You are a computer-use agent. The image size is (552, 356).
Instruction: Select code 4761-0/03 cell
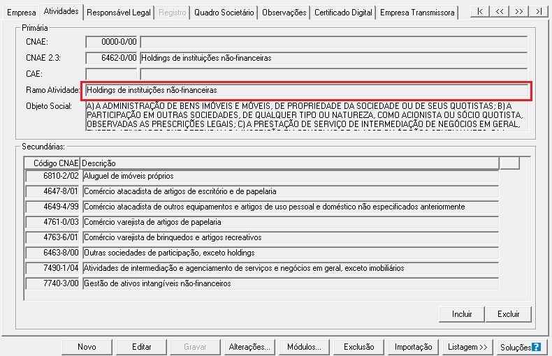pos(52,222)
